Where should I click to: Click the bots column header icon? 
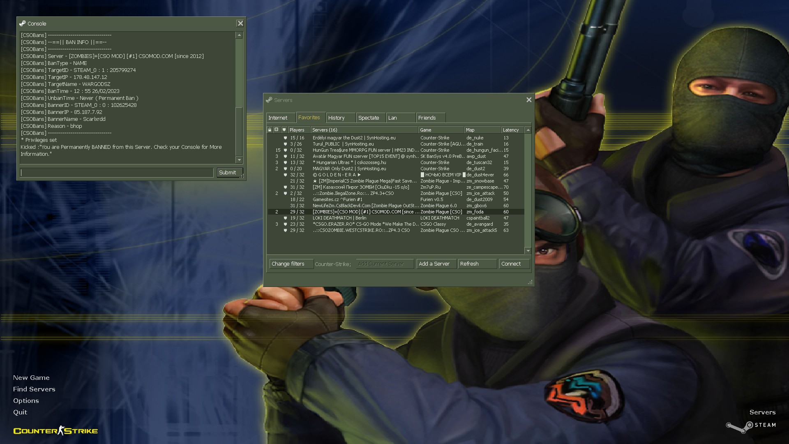tap(277, 129)
